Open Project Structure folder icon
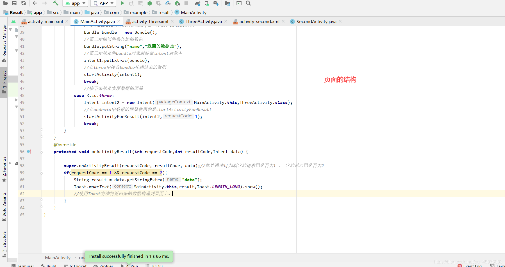Viewport: 505px width, 267px height. (228, 3)
